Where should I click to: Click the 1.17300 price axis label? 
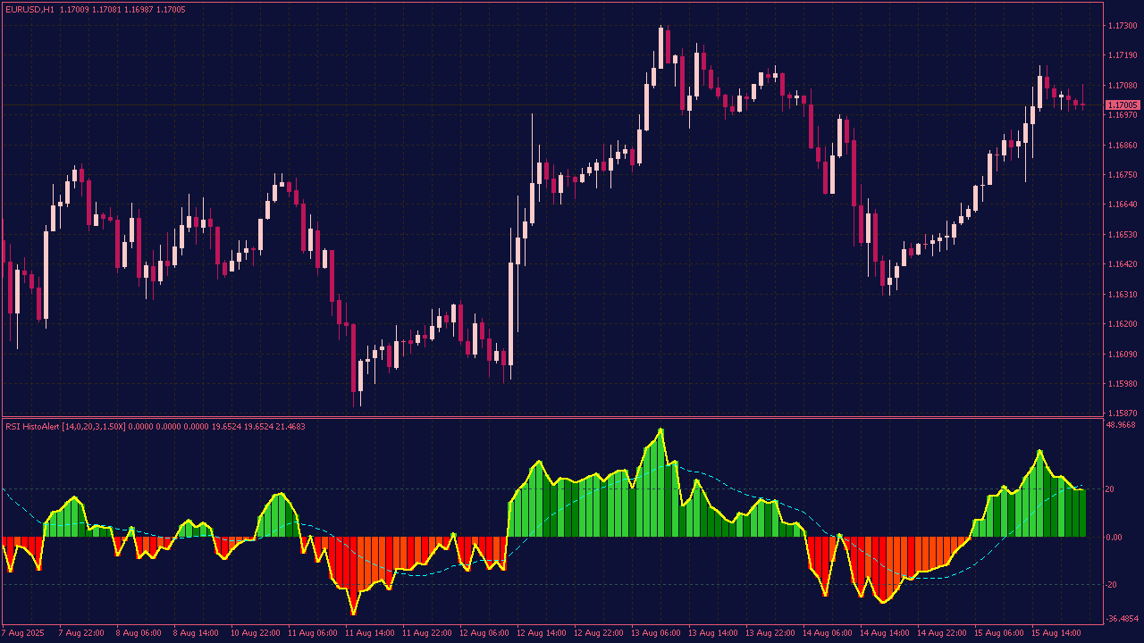coord(1122,26)
